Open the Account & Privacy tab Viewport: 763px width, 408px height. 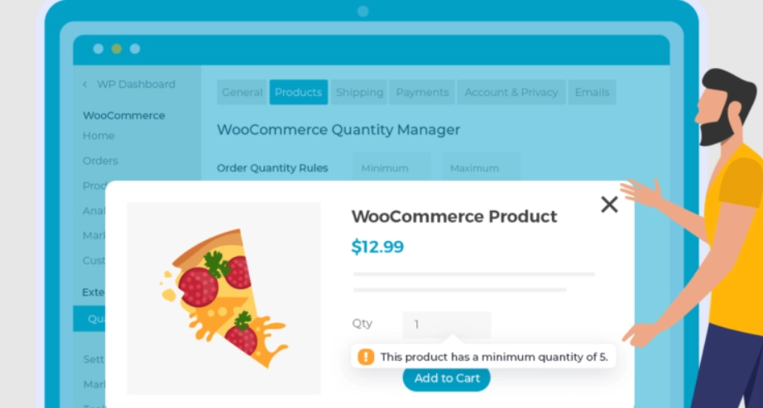point(511,93)
